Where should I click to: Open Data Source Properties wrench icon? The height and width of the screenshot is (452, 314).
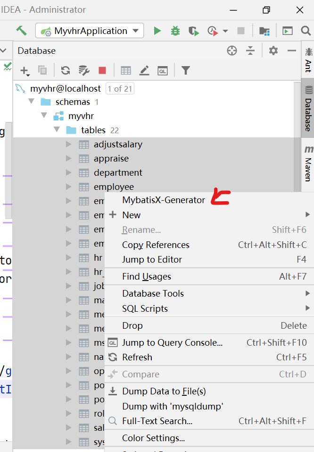tap(84, 70)
